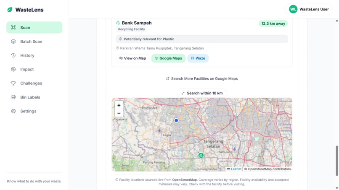Click the airport plane icon near Legok
339x190 pixels.
[x=159, y=130]
